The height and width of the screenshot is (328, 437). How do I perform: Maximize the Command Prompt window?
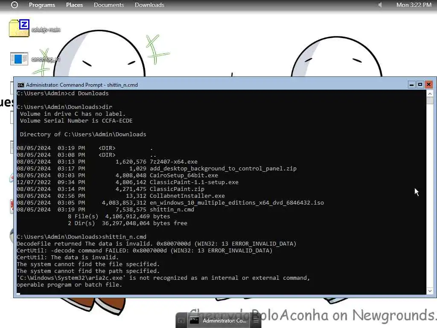(x=420, y=85)
